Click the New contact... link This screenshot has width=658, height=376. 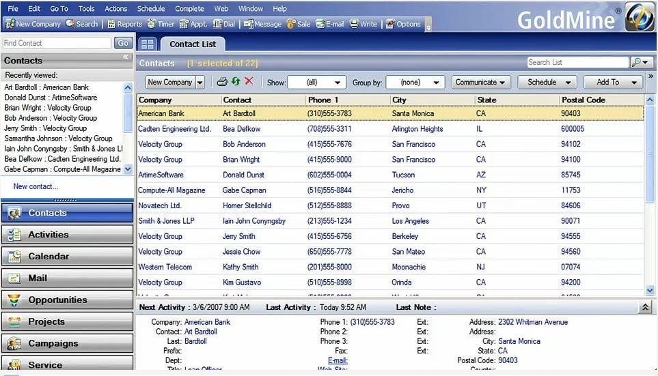click(x=36, y=186)
